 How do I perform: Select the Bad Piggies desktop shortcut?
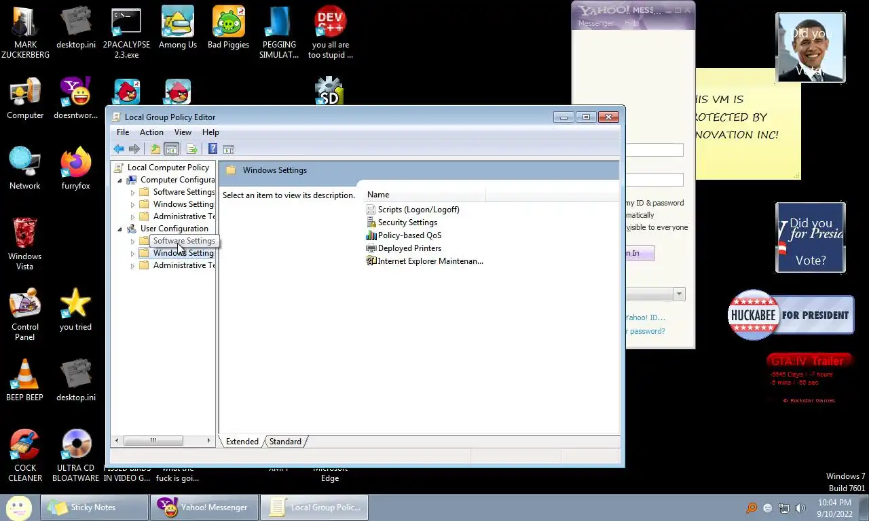coord(228,28)
